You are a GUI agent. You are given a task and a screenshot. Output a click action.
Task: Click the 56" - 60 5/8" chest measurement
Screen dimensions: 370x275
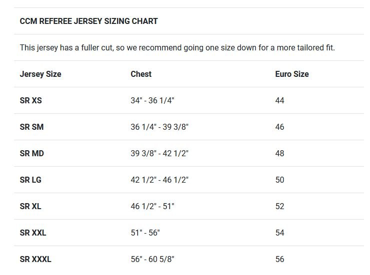[x=152, y=259]
